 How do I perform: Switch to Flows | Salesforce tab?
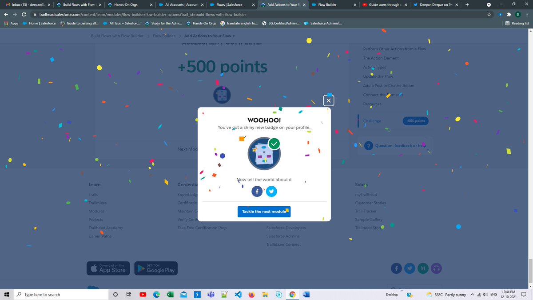point(232,4)
